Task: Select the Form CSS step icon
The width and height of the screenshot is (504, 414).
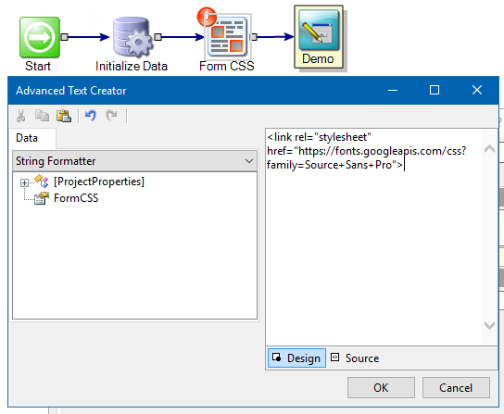Action: pos(228,37)
